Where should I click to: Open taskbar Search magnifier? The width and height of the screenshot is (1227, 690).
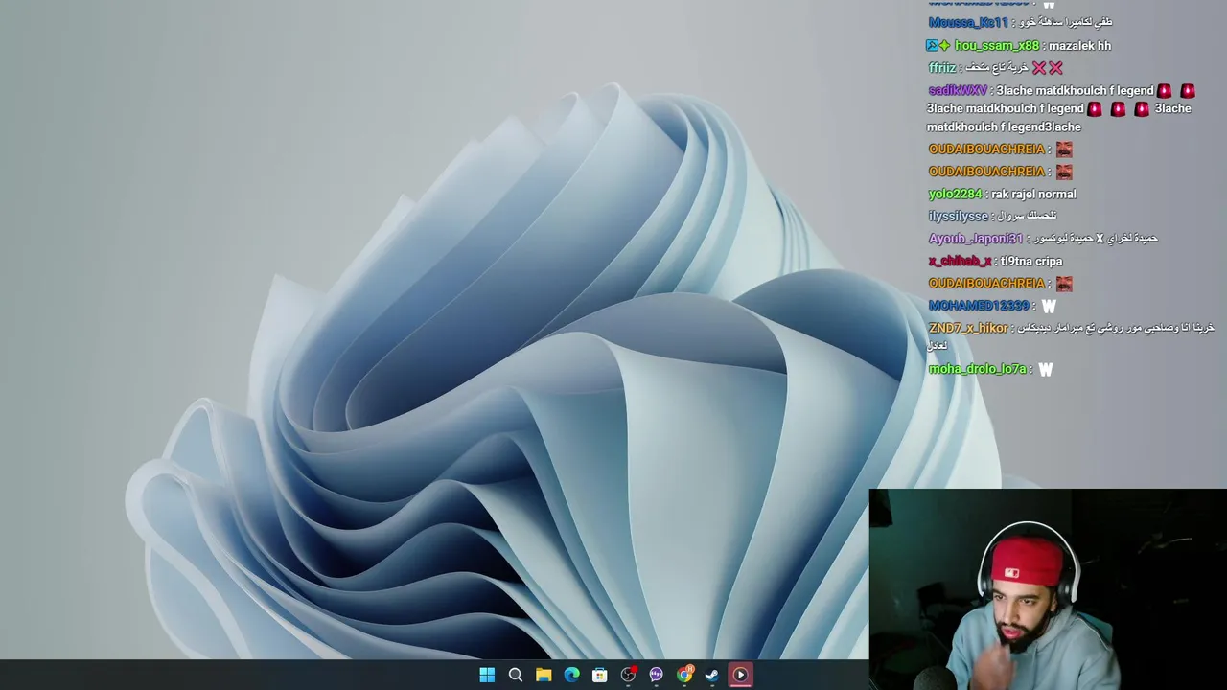click(515, 675)
